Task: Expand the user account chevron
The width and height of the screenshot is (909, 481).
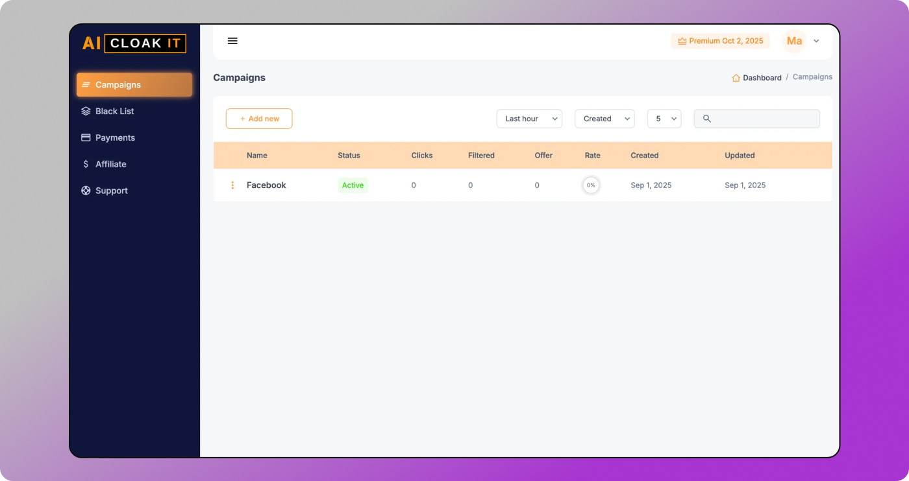Action: pyautogui.click(x=816, y=41)
